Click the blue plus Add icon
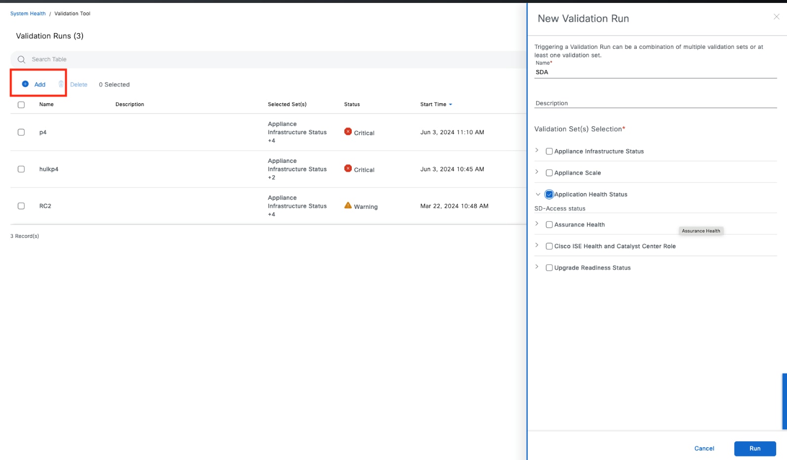Viewport: 787px width, 460px height. coord(25,84)
